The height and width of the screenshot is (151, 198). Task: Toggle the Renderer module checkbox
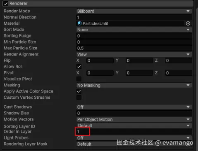6,4
